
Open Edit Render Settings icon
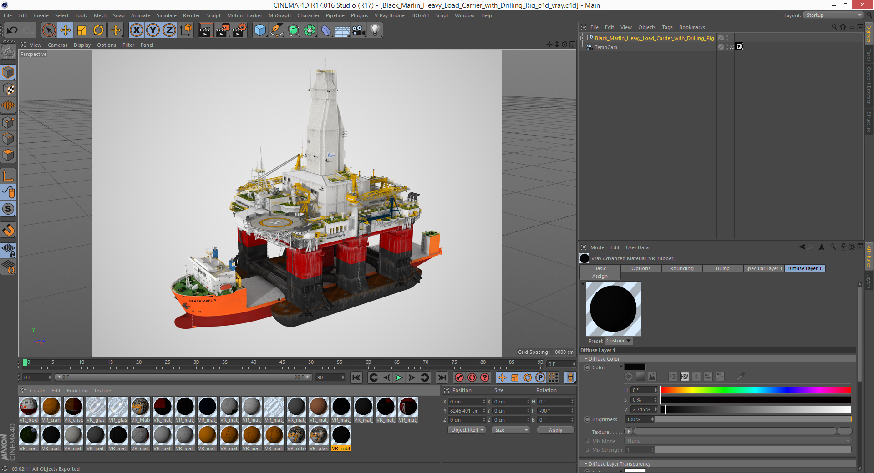pos(239,30)
